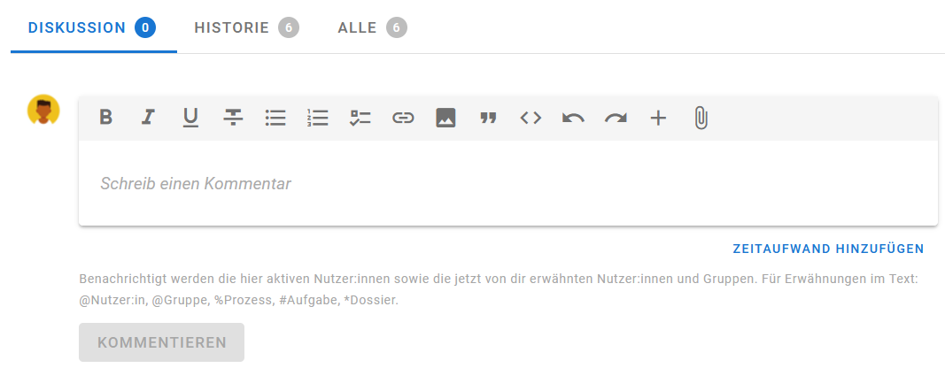
Task: Focus the 'Schreib einen Kommentar' text field
Action: [x=507, y=184]
